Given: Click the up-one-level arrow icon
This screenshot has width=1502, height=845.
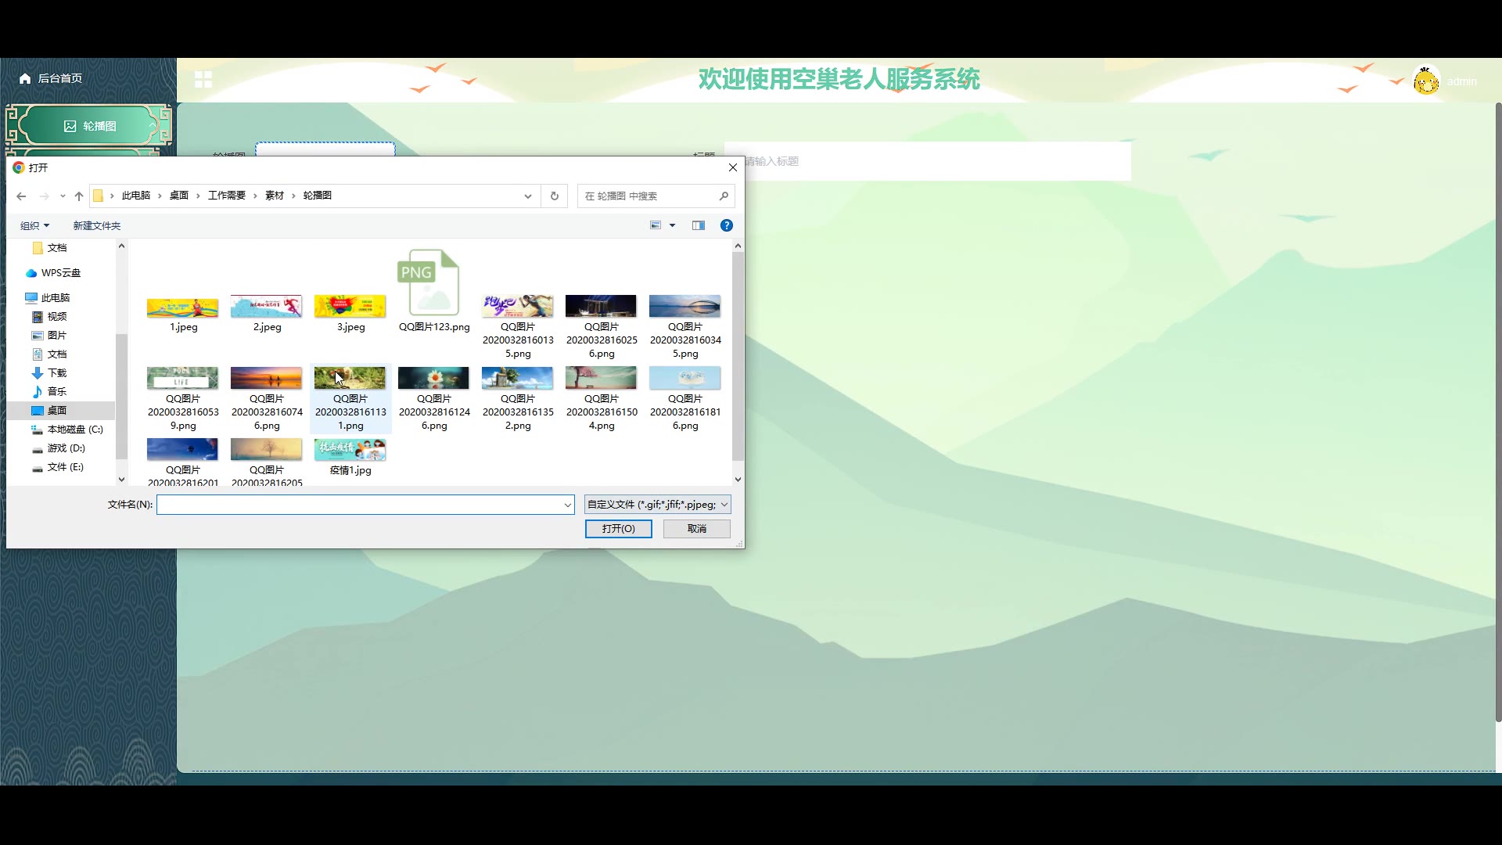Looking at the screenshot, I should coord(78,196).
